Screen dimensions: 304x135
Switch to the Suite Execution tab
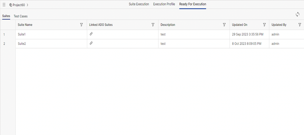click(x=139, y=4)
